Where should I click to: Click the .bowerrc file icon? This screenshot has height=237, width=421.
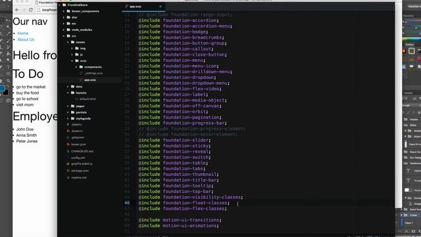[68, 131]
